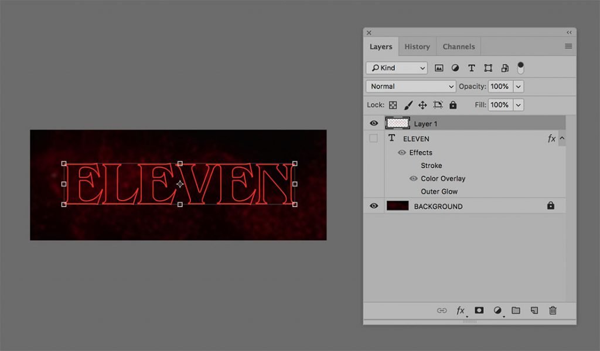The width and height of the screenshot is (600, 351).
Task: Open the Layers panel menu icon
Action: click(x=568, y=46)
